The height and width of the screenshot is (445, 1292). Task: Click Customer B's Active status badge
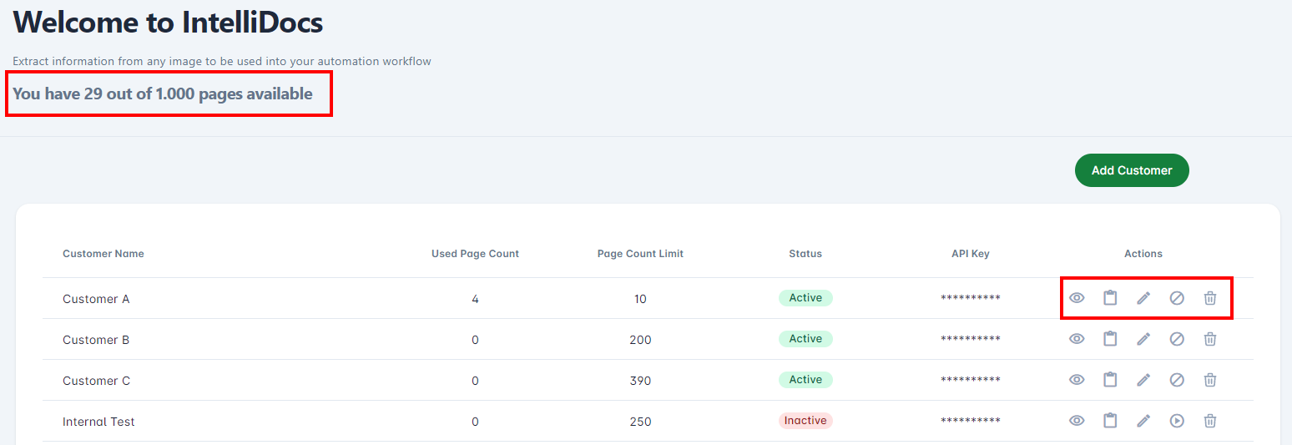pos(805,339)
